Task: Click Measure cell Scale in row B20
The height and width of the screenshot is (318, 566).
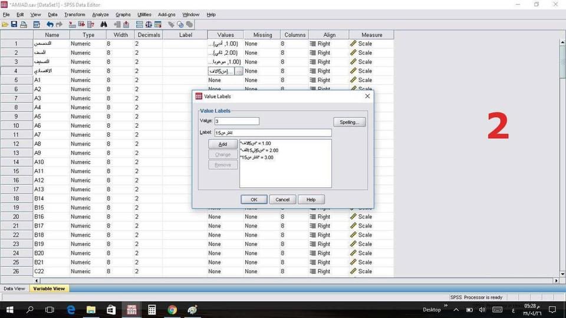Action: (x=371, y=253)
